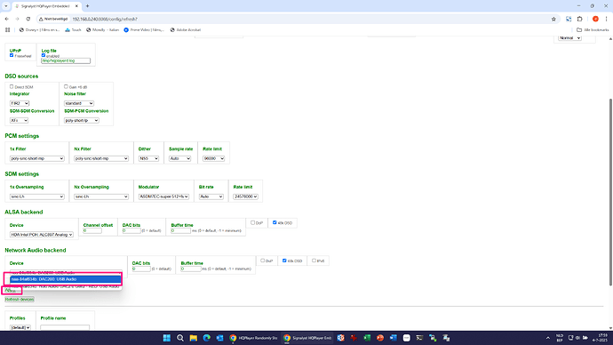The width and height of the screenshot is (613, 345).
Task: Uncheck the Log file enabled checkbox
Action: click(x=44, y=55)
